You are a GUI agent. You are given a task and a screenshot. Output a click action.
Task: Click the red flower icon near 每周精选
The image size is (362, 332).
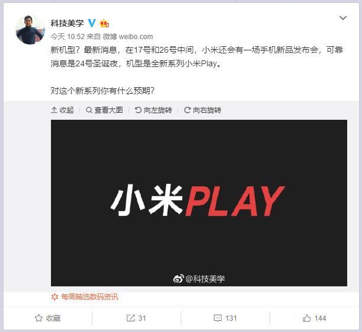(x=55, y=297)
